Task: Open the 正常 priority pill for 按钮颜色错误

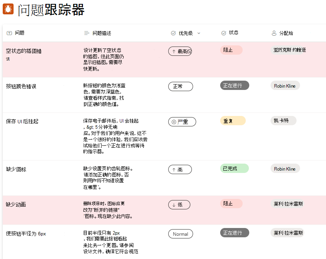Action: [181, 86]
